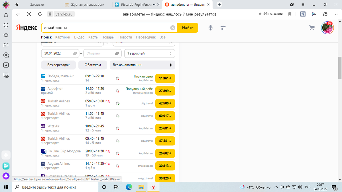342x192 pixels.
Task: Open Microsoft Edge from taskbar
Action: 129,187
